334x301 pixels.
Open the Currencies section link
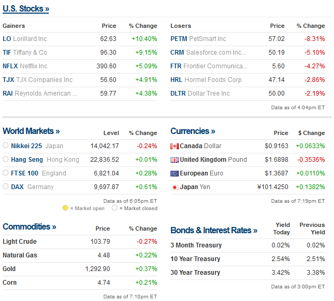coord(193,131)
